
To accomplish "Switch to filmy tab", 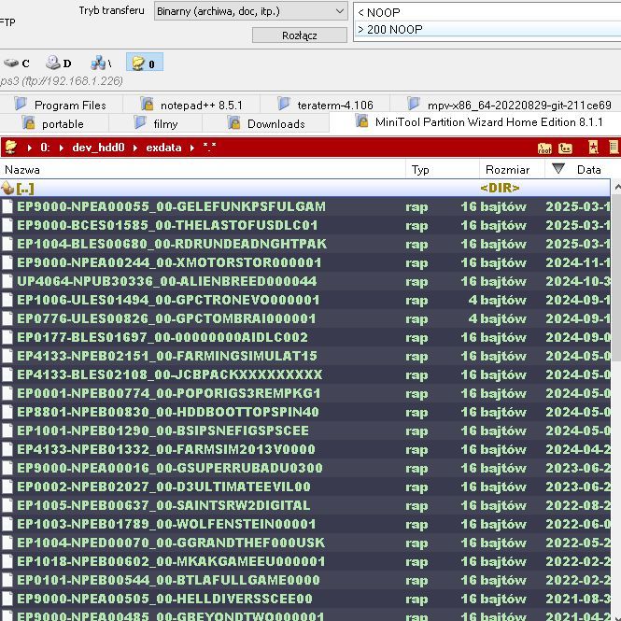I will 155,123.
